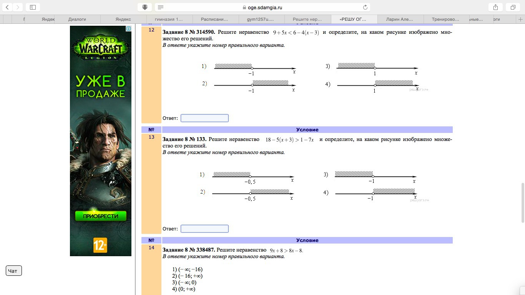Click the ad info icon on banner
The image size is (525, 295).
tap(128, 29)
